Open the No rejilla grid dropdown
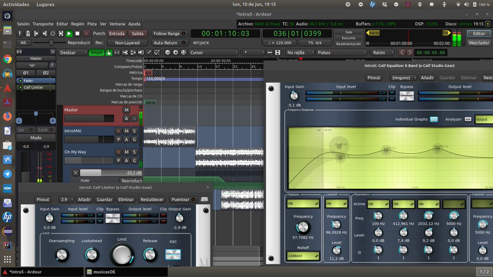Viewport: 493px width, 277px height. [x=300, y=53]
